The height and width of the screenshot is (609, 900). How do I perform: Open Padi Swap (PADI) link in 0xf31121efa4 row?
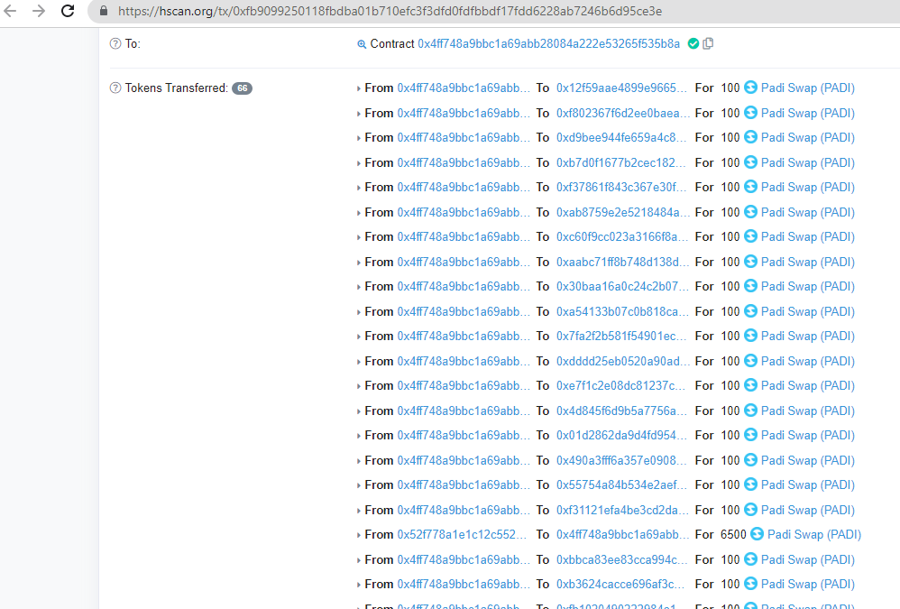point(808,511)
